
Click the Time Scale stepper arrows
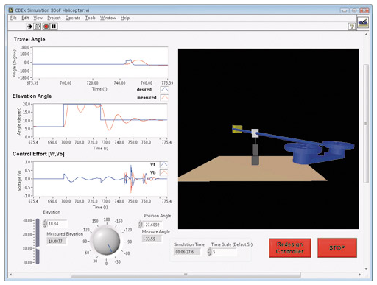click(x=209, y=252)
